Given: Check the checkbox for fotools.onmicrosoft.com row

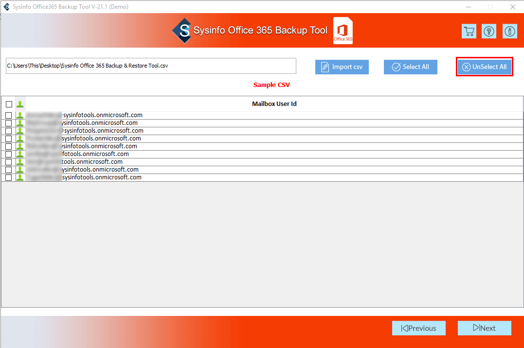Looking at the screenshot, I should 9,154.
